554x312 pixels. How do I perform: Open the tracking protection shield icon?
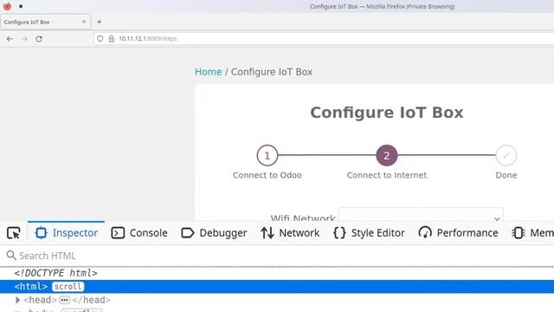(x=100, y=38)
